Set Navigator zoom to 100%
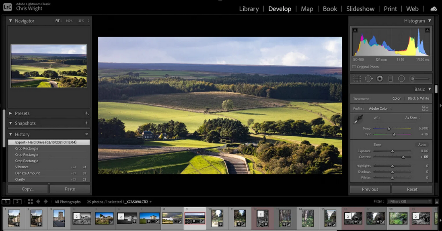This screenshot has width=442, height=231. [69, 21]
